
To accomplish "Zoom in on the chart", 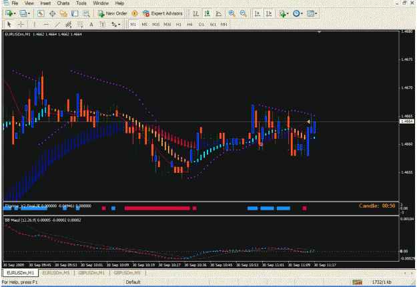I will [x=232, y=13].
